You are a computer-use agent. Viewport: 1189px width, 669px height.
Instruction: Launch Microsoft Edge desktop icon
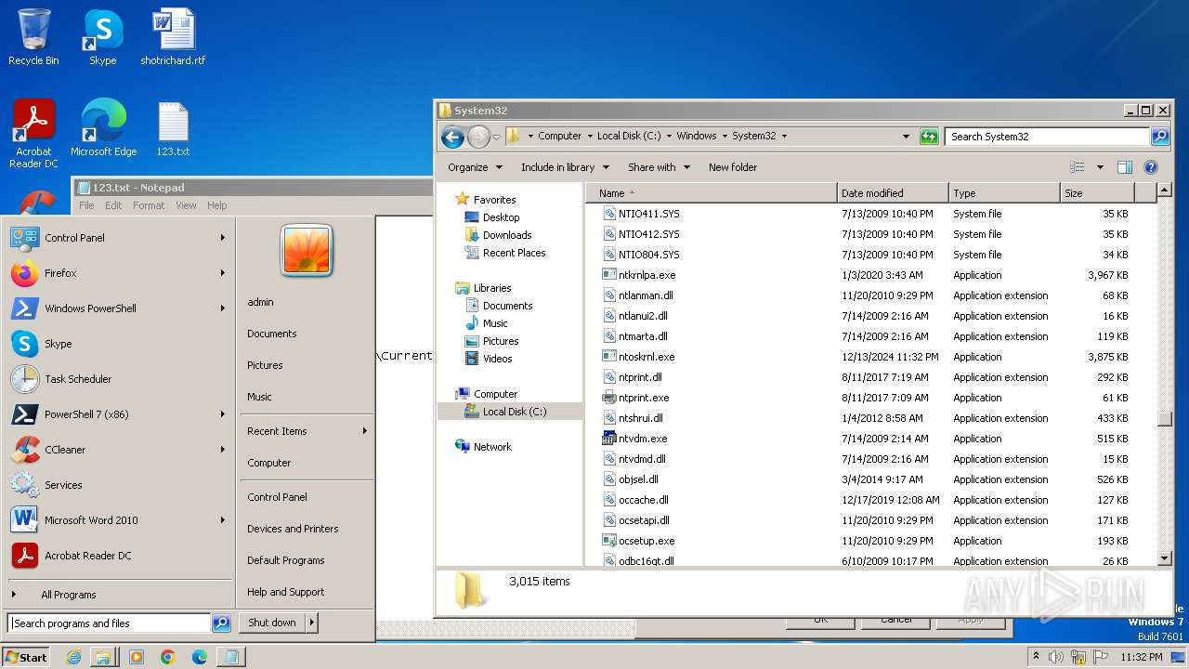[x=103, y=128]
